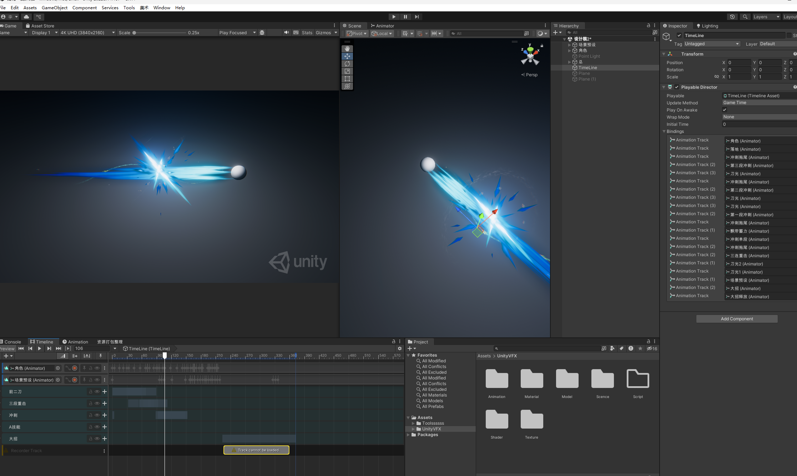Screen dimensions: 797x476
Task: Click the main Pause button
Action: [x=405, y=17]
